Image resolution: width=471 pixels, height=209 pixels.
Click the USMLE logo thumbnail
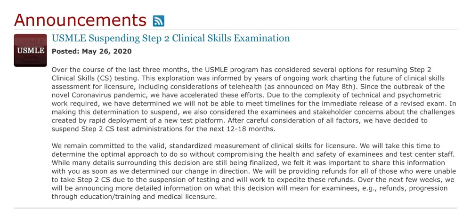click(30, 50)
